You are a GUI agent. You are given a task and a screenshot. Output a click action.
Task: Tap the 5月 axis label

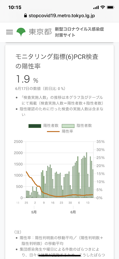coord(34,212)
